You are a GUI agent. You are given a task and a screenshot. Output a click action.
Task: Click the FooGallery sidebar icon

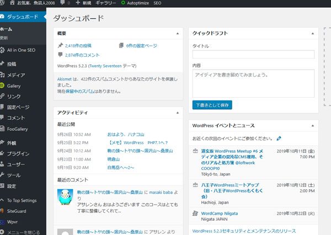point(2,129)
